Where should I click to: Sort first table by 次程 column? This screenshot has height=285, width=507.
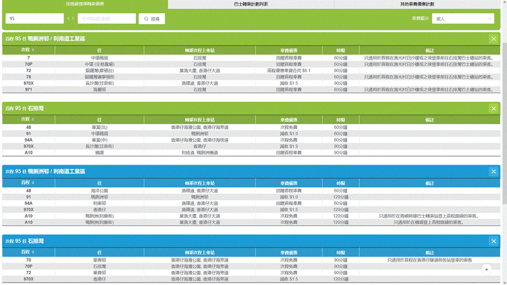[29, 49]
